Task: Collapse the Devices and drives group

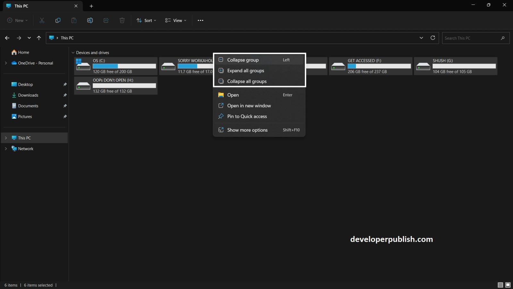Action: point(243,60)
